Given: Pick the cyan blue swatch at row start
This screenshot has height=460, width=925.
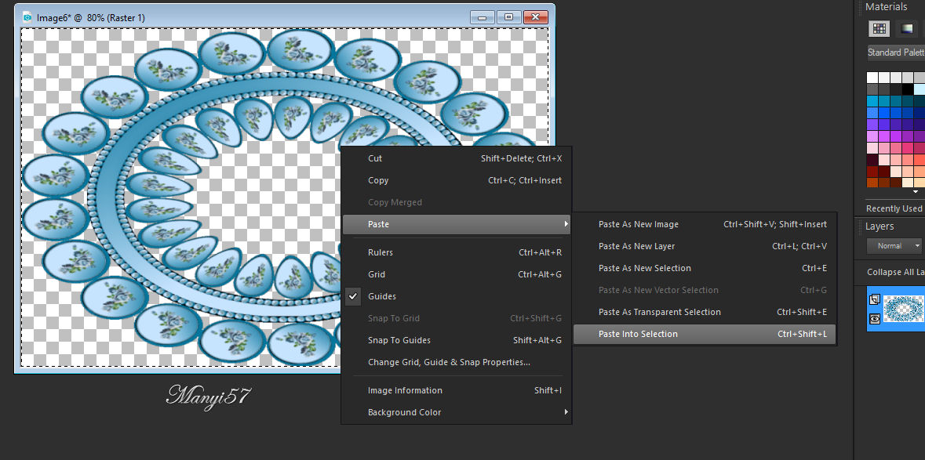Looking at the screenshot, I should click(x=872, y=101).
